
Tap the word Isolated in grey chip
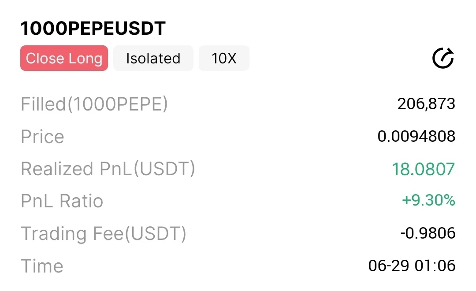click(x=153, y=58)
